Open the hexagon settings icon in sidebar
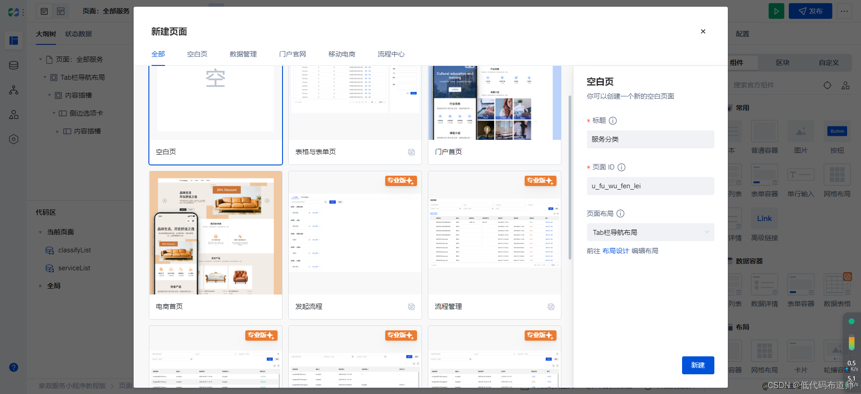 tap(14, 139)
